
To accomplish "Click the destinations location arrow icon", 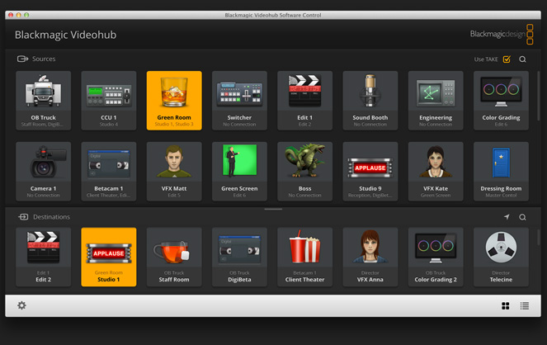I will [507, 217].
